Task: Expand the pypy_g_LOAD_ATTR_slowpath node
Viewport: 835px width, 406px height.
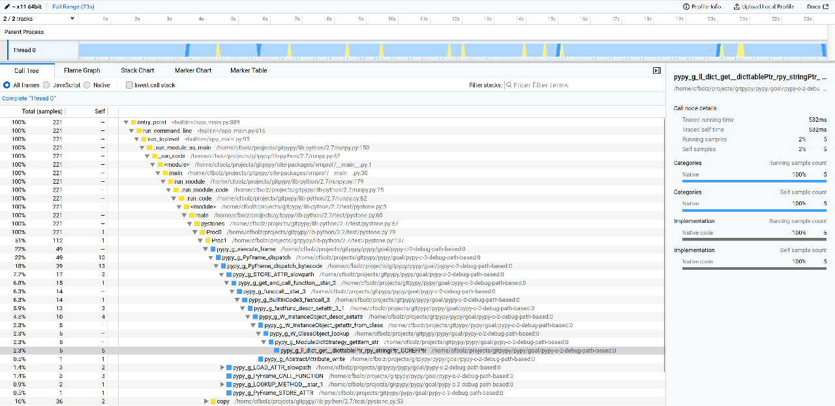Action: coord(222,366)
